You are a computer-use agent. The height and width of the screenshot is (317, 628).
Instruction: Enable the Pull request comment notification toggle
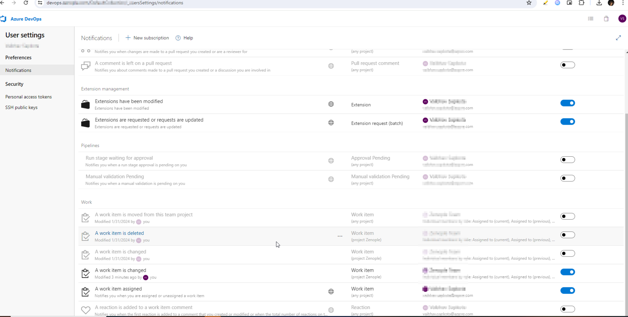pos(567,65)
